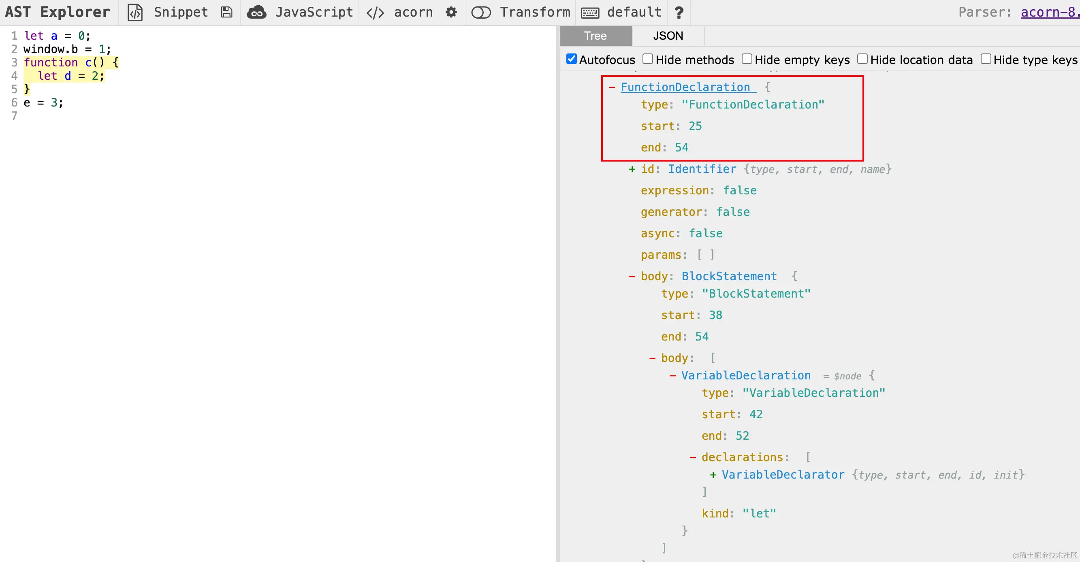
Task: Click the Snippet file-code icon
Action: pos(135,13)
